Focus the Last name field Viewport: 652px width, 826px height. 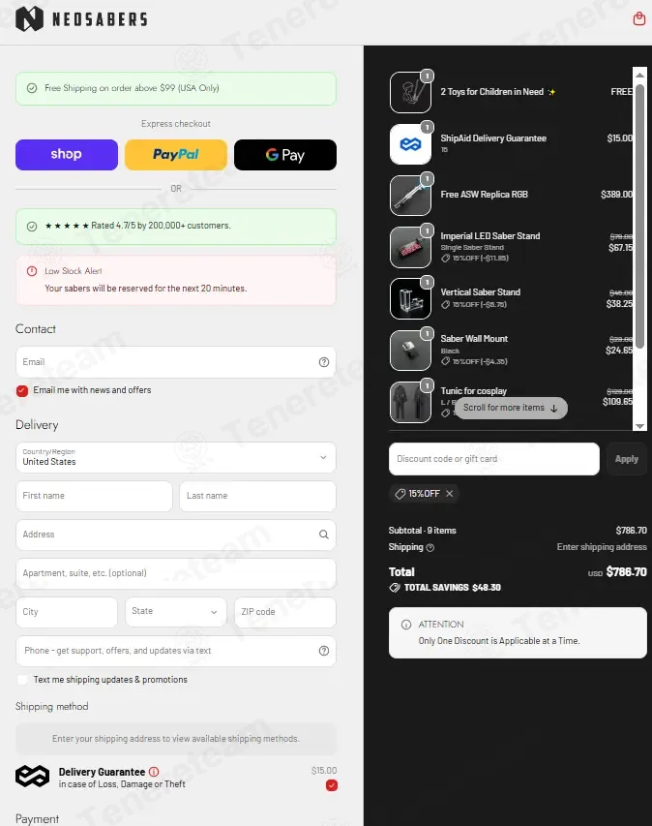(257, 496)
